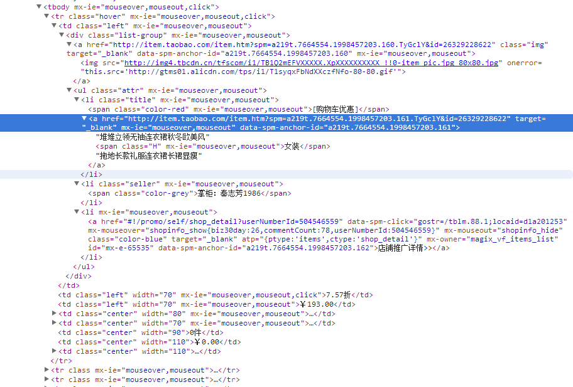Viewport: 573px width, 387px height.
Task: Select the td row showing 7.57折
Action: point(216,295)
